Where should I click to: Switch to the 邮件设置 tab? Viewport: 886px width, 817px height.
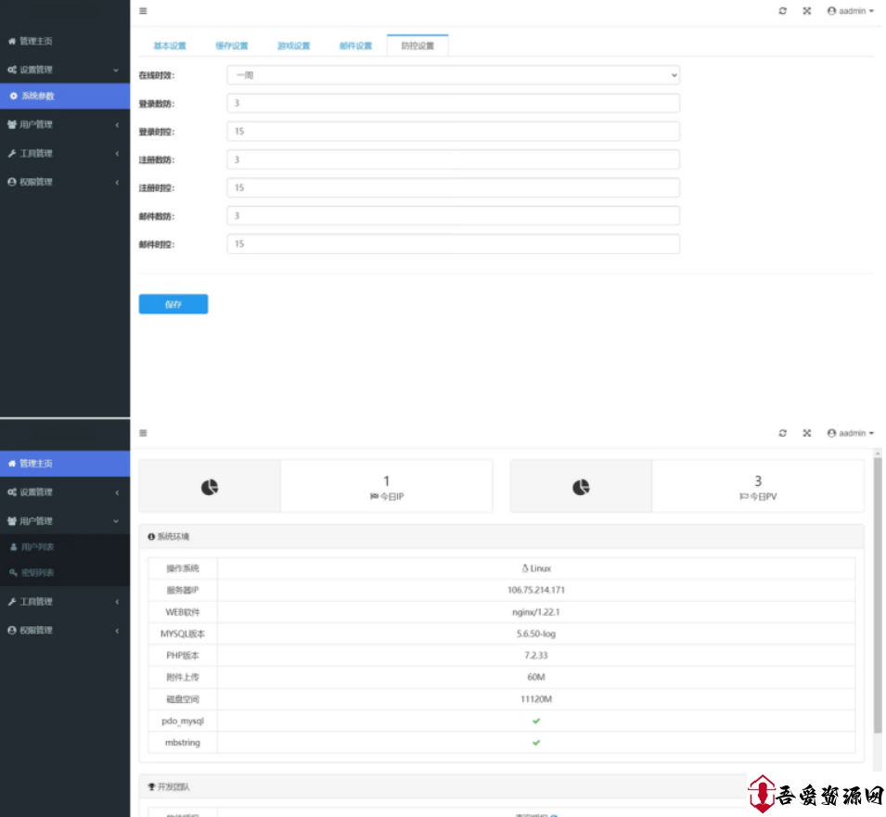coord(355,45)
